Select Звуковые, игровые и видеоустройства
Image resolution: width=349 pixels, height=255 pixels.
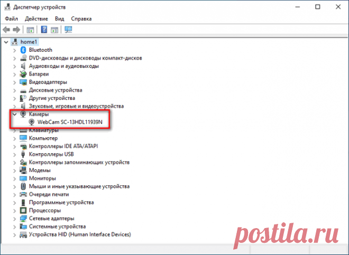click(x=76, y=106)
